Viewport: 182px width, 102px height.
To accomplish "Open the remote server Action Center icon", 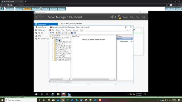I will coord(144,94).
